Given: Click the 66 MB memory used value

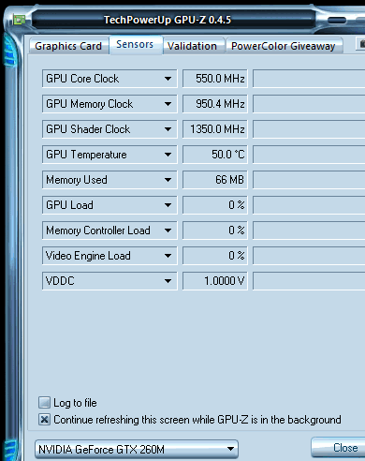Looking at the screenshot, I should 215,180.
